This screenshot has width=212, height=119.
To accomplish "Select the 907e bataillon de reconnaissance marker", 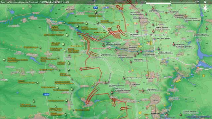I will coord(142,10).
